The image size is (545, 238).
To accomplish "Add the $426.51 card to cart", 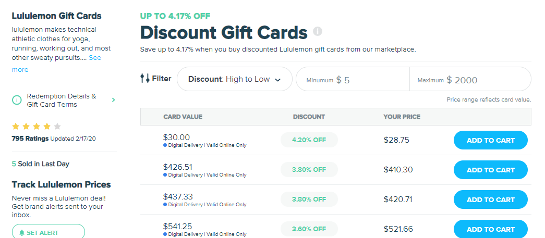I will (x=490, y=170).
